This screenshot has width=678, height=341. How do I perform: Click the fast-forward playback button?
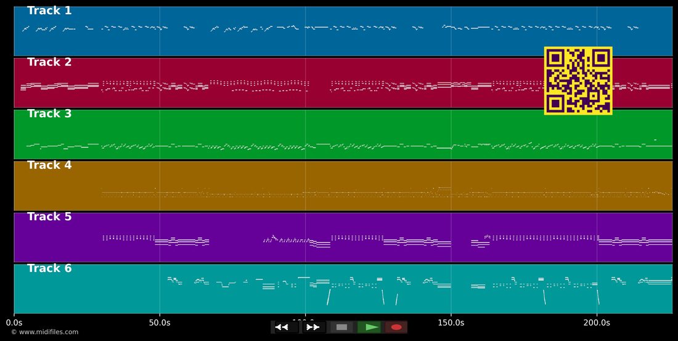pyautogui.click(x=313, y=327)
